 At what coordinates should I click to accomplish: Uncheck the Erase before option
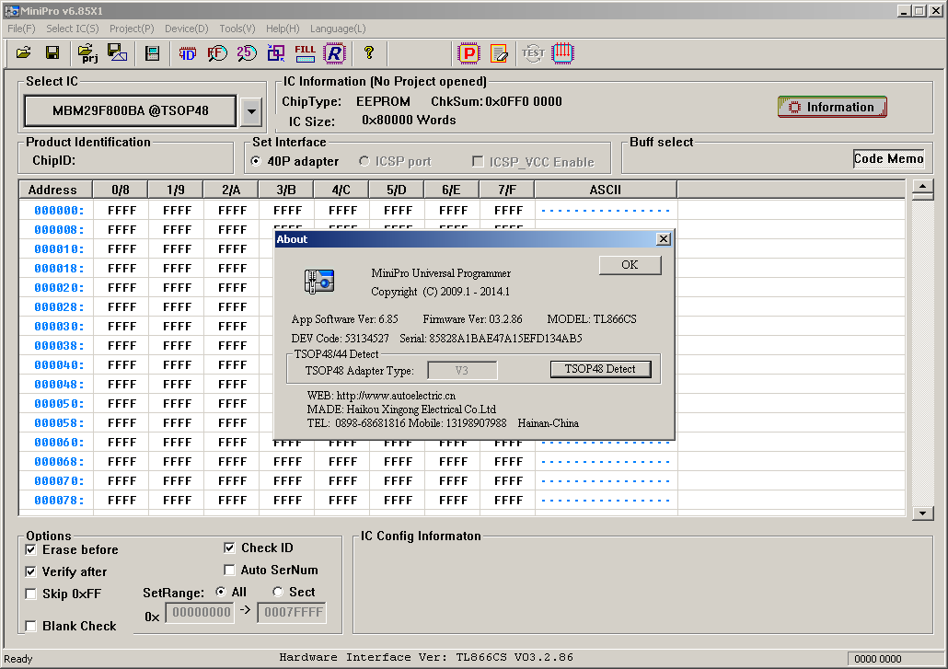(x=31, y=550)
